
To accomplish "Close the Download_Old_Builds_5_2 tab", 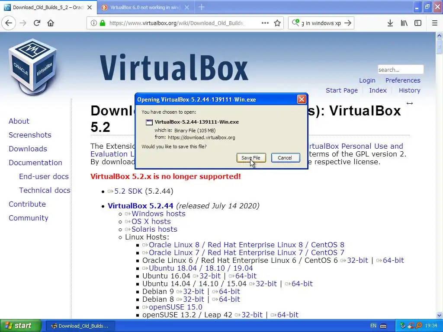I will pos(90,7).
